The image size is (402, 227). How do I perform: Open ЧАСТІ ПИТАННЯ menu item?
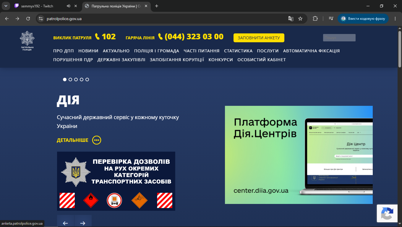(202, 51)
